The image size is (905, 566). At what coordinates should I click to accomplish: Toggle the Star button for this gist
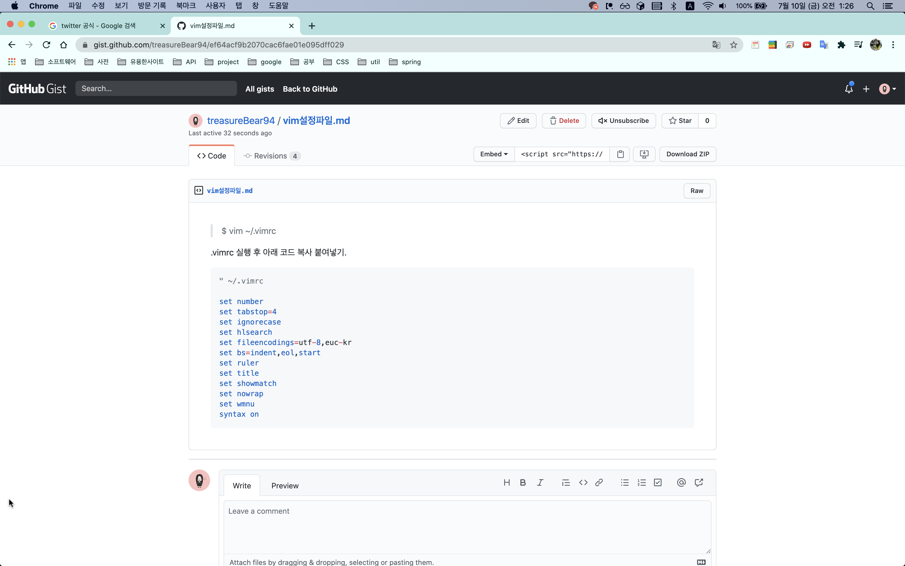tap(680, 120)
